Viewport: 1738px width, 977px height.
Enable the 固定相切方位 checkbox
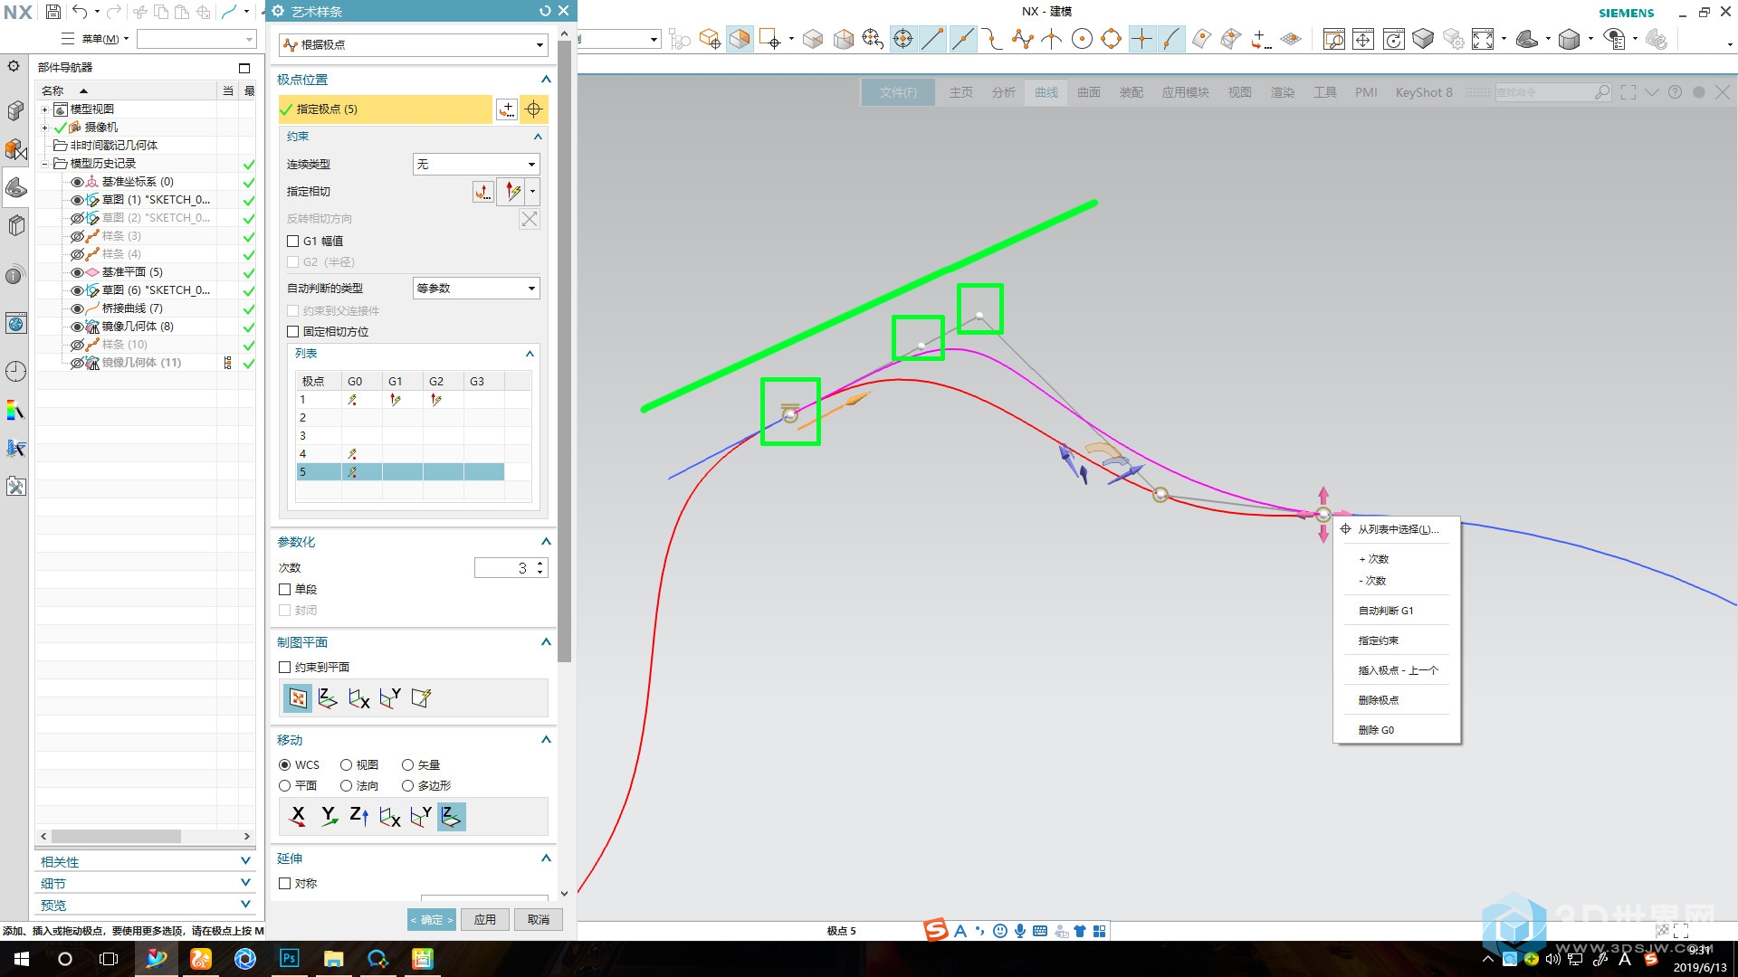292,332
